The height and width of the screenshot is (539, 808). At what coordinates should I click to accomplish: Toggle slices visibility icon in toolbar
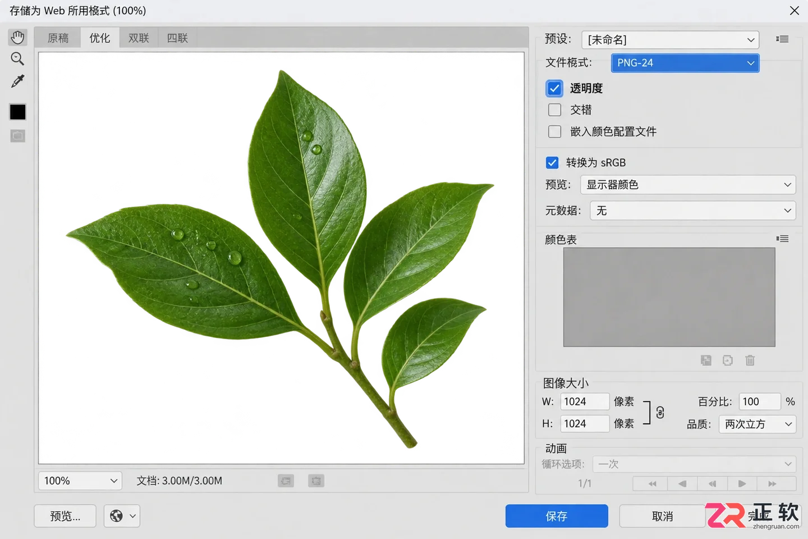17,136
